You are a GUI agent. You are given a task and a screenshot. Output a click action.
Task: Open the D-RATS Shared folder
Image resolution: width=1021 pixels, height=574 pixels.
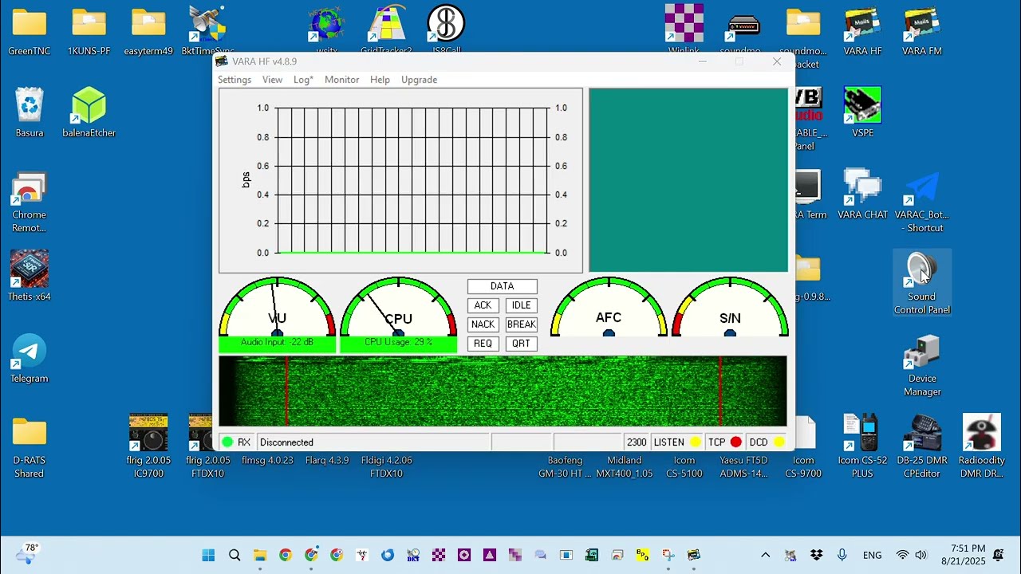30,446
